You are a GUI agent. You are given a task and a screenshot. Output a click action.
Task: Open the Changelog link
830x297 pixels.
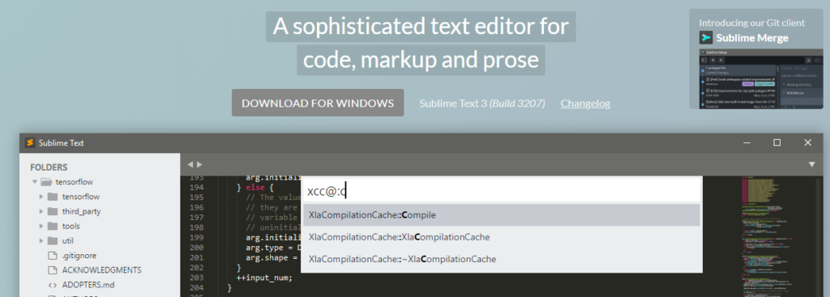tap(585, 104)
